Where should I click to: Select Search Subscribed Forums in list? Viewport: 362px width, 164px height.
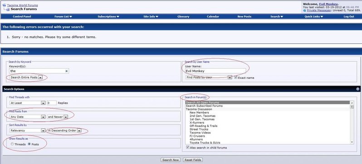(x=268, y=106)
